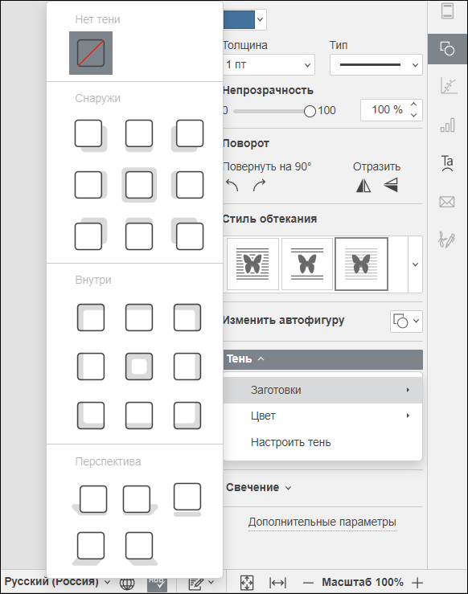Apply inner shadow left preset
468x594 pixels.
91,367
